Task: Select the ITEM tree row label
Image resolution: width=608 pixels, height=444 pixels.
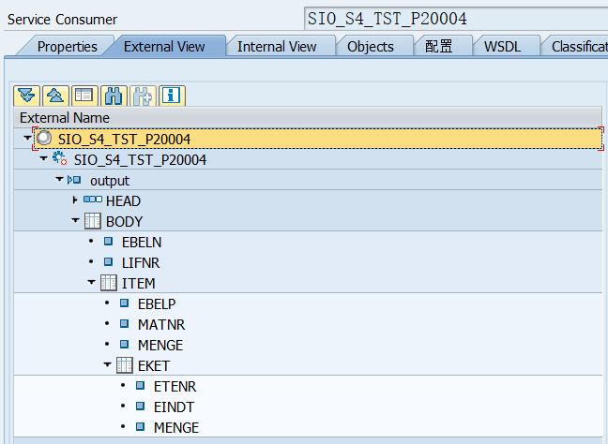Action: pos(139,284)
